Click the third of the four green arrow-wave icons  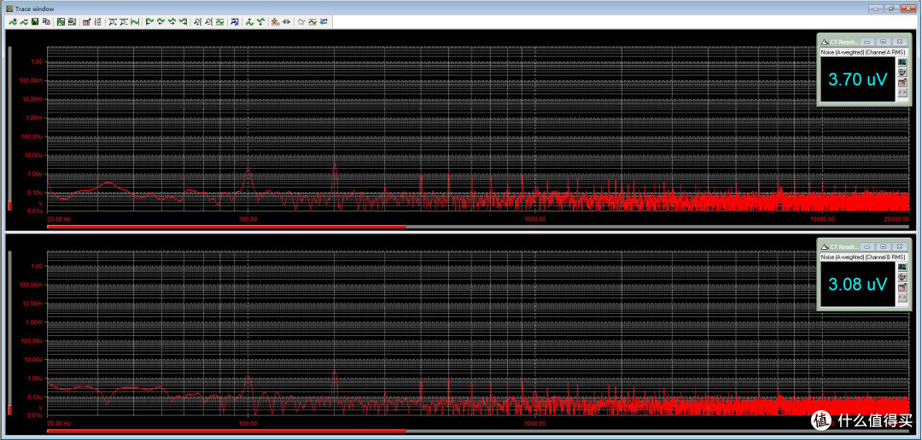pos(172,22)
